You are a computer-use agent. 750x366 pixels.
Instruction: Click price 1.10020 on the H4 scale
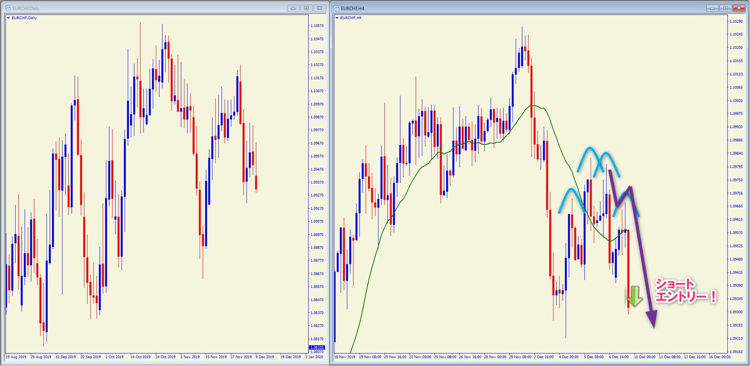click(x=736, y=101)
